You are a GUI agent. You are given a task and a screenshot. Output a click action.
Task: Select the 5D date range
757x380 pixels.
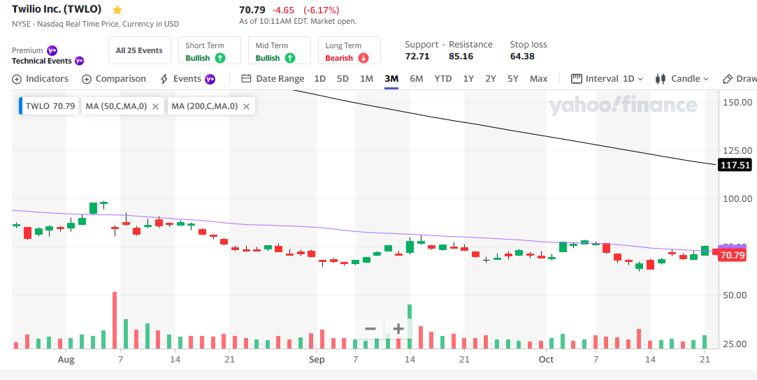pos(343,79)
